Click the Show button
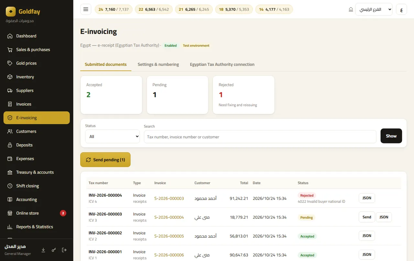Image resolution: width=414 pixels, height=261 pixels. (x=391, y=136)
